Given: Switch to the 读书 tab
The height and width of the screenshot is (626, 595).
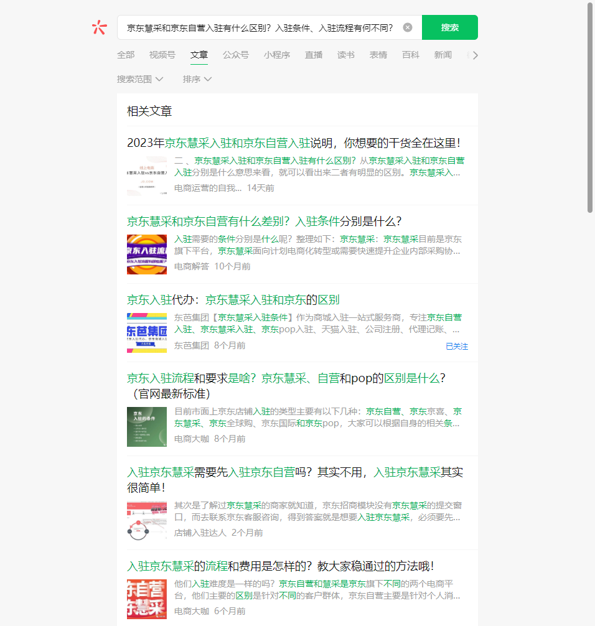Looking at the screenshot, I should click(346, 55).
